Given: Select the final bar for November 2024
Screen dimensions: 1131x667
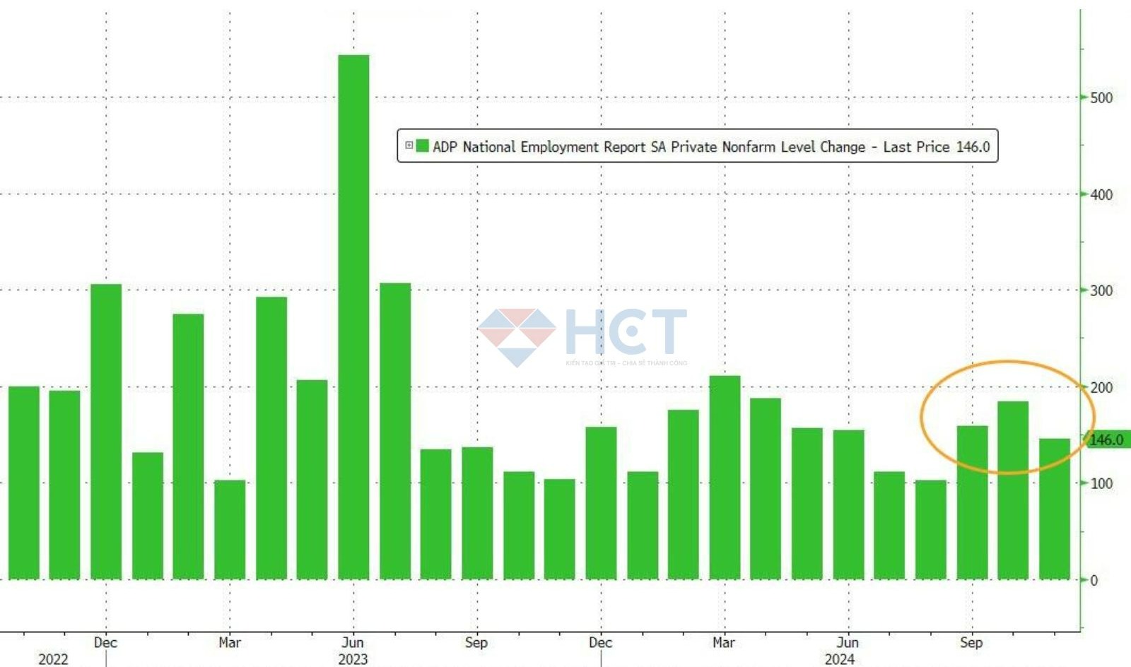Looking at the screenshot, I should pos(1054,509).
